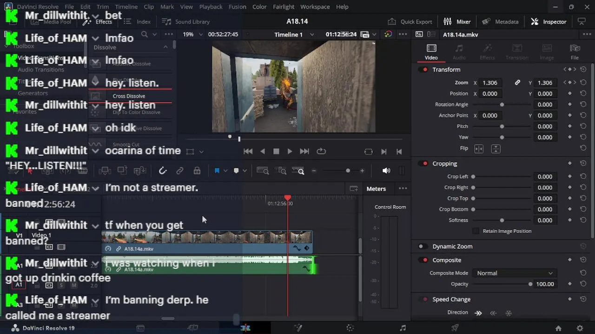Click the flip horizontal icon

click(479, 148)
